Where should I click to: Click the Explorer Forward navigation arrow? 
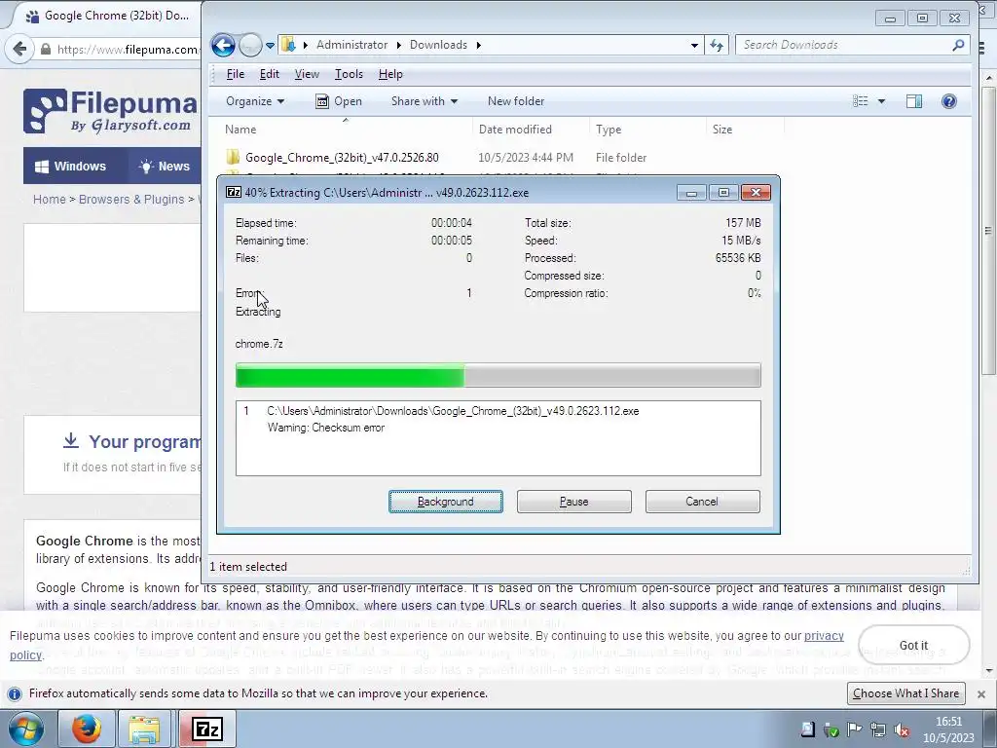(250, 45)
